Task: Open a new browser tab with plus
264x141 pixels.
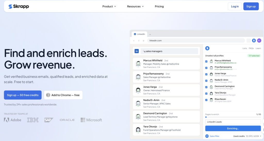Action: (x=150, y=34)
